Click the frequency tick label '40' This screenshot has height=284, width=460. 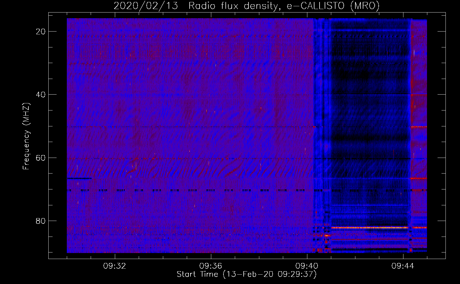(41, 95)
